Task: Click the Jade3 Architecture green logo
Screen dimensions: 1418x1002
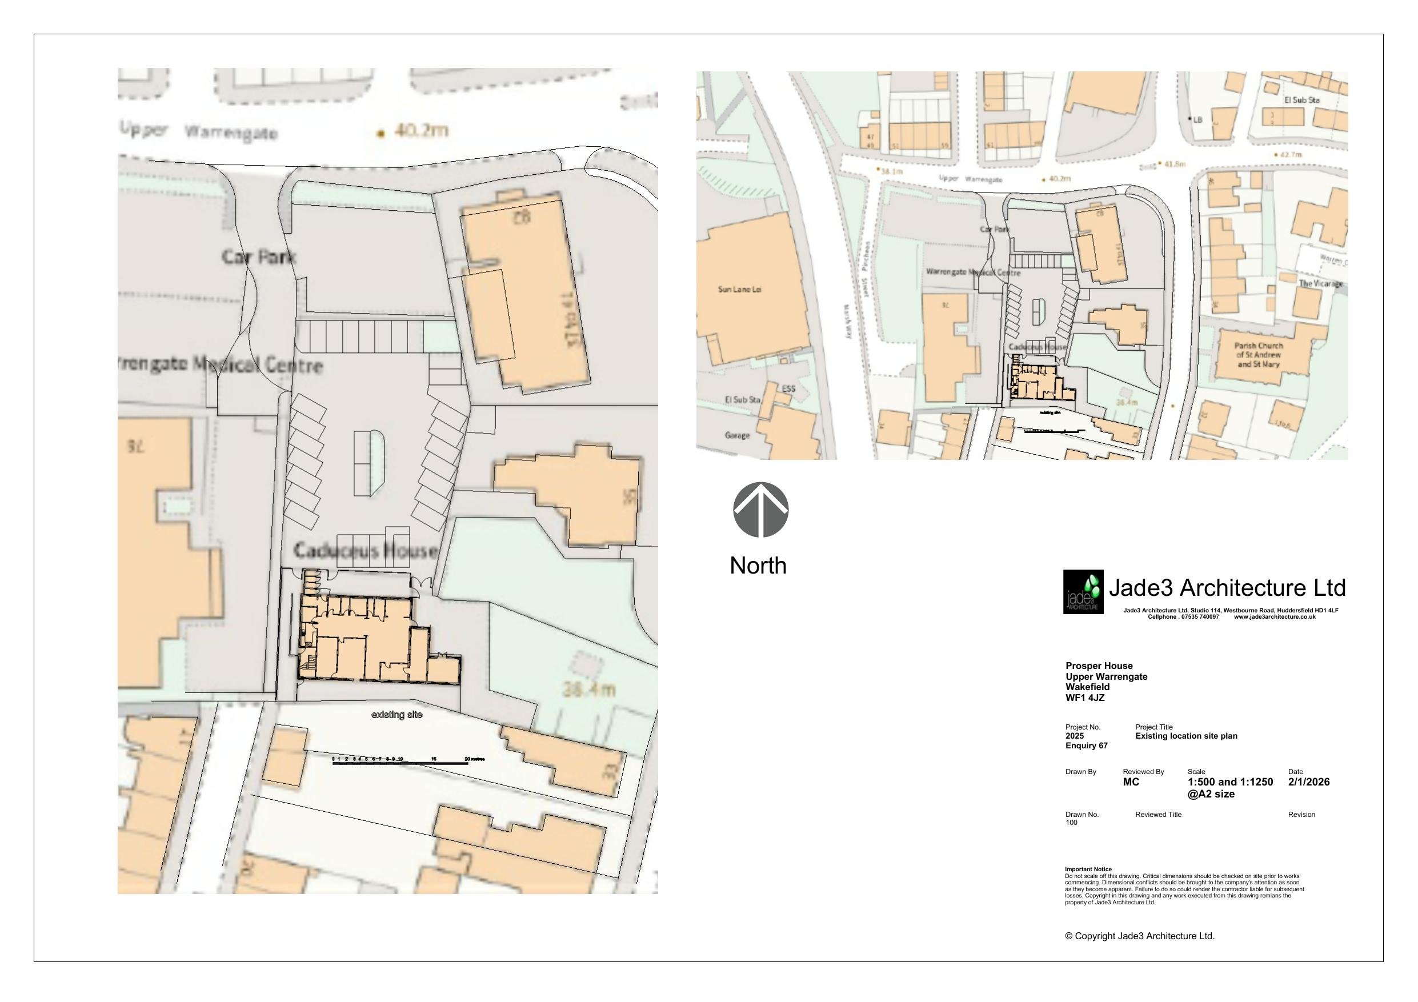Action: coord(1083,591)
